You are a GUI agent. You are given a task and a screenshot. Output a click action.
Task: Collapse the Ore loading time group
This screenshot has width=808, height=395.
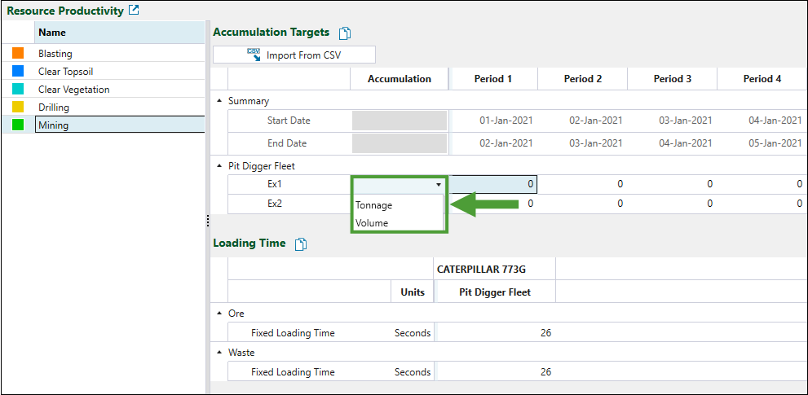219,314
